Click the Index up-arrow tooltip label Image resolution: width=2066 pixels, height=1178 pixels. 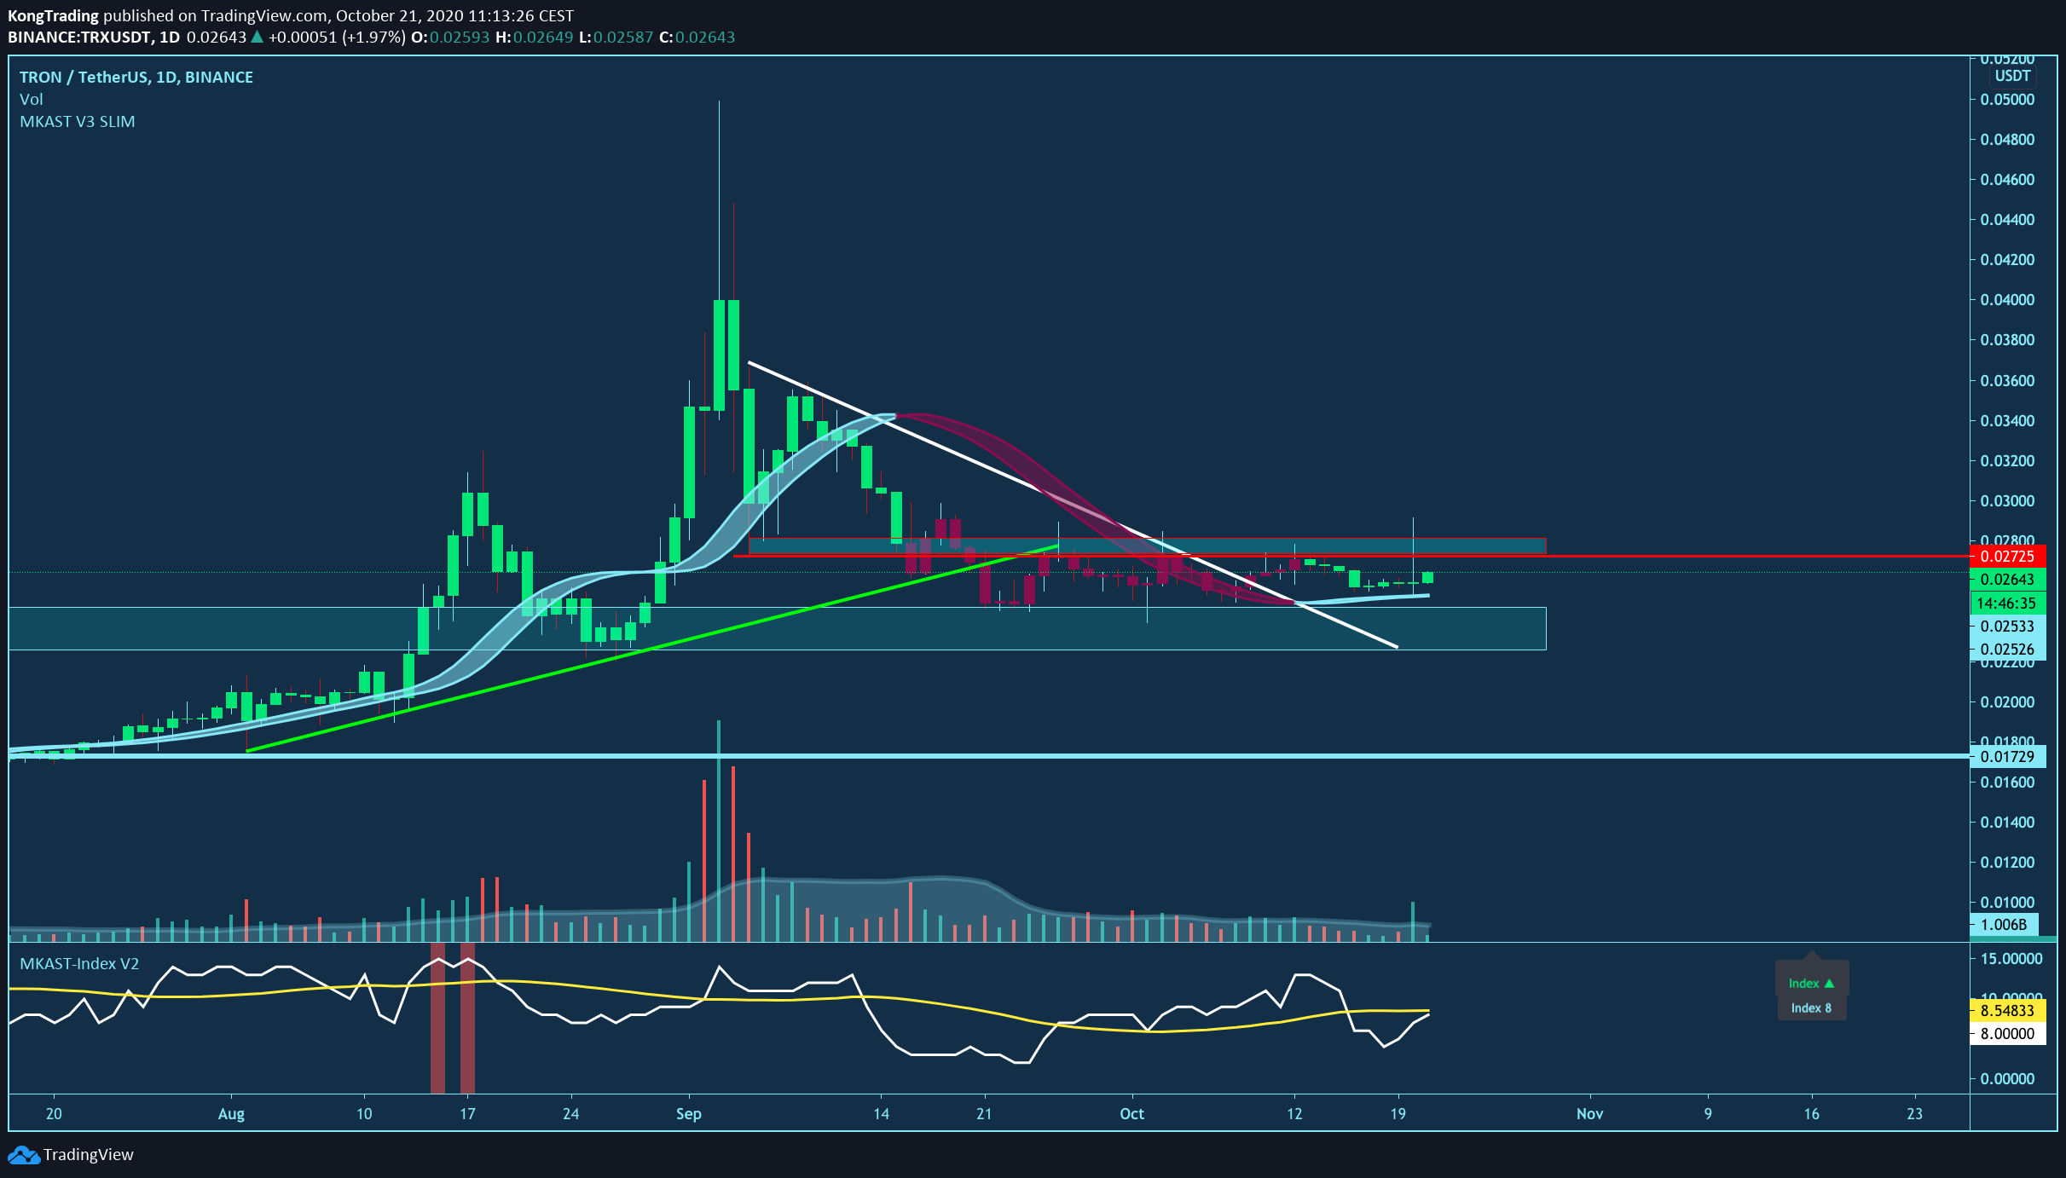click(x=1811, y=984)
